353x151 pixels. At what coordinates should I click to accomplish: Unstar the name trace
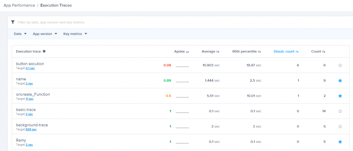click(340, 81)
